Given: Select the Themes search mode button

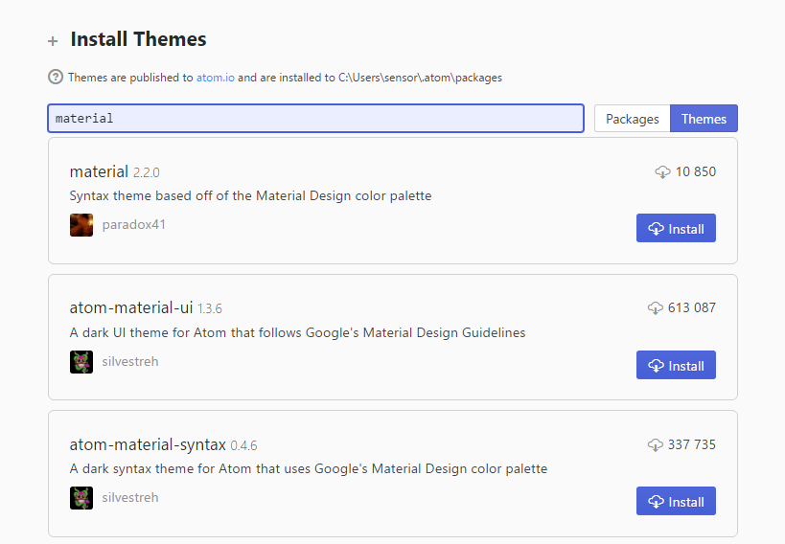Looking at the screenshot, I should click(x=704, y=119).
